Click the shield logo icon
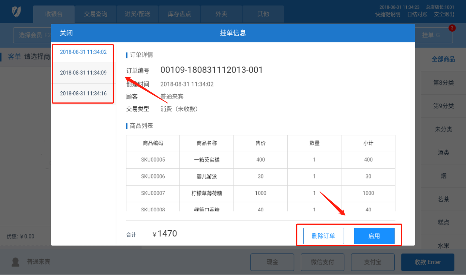Screen dimensions: 466x275 click(x=16, y=12)
